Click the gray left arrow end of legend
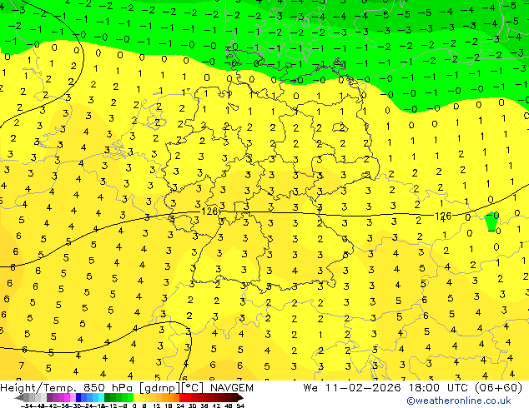The width and height of the screenshot is (529, 408). pos(19,398)
